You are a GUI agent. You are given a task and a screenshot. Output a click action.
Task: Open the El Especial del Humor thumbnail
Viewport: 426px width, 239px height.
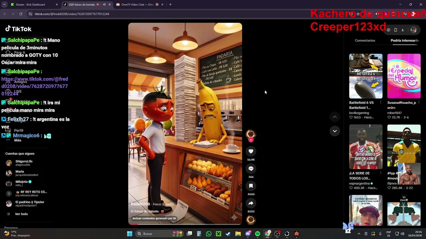click(x=404, y=76)
